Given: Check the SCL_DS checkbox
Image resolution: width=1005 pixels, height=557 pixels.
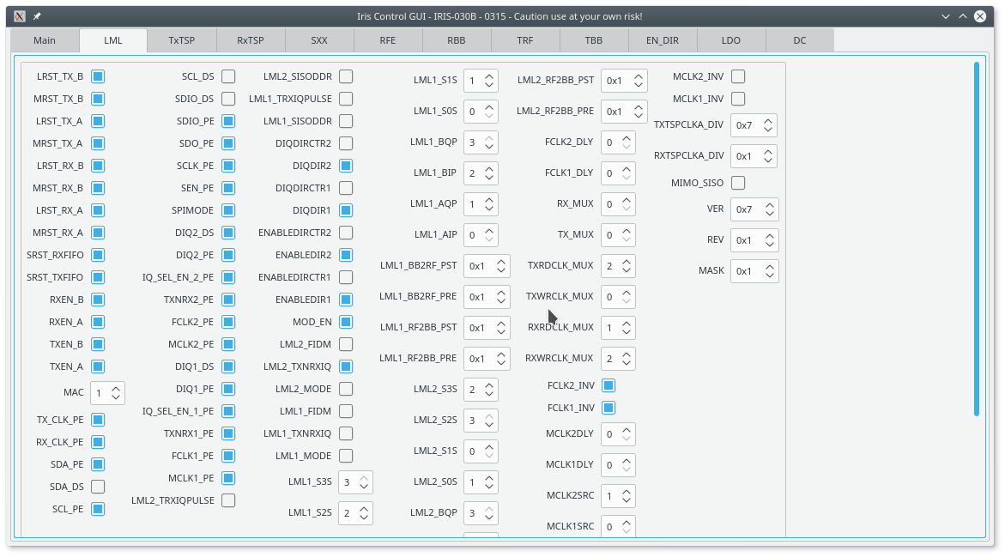Looking at the screenshot, I should click(228, 76).
